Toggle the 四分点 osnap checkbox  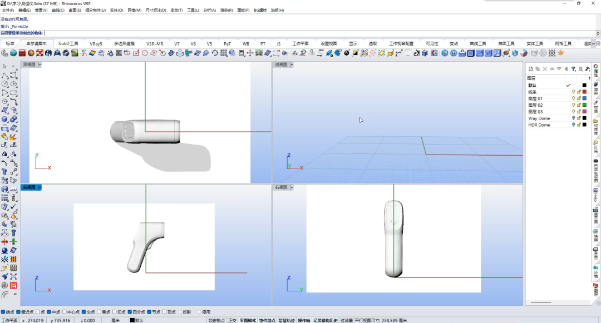point(130,312)
